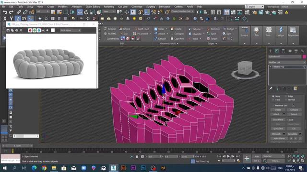Click the Tessellate button
Screen dimensions: 307x172
pos(293,134)
